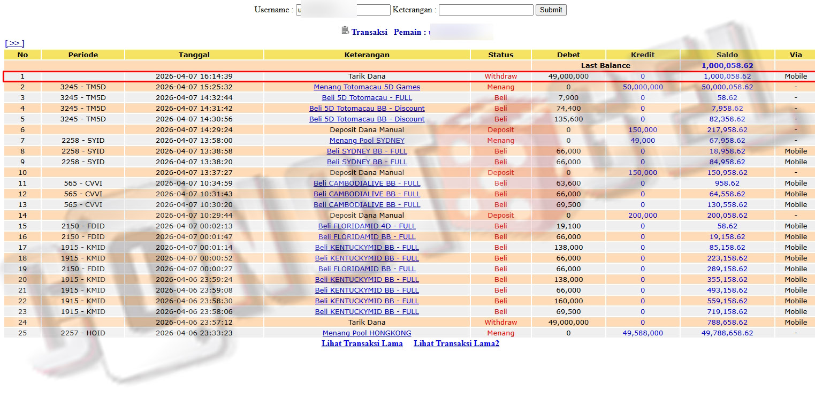Click the Saldo column header
The image size is (815, 406).
coord(727,55)
